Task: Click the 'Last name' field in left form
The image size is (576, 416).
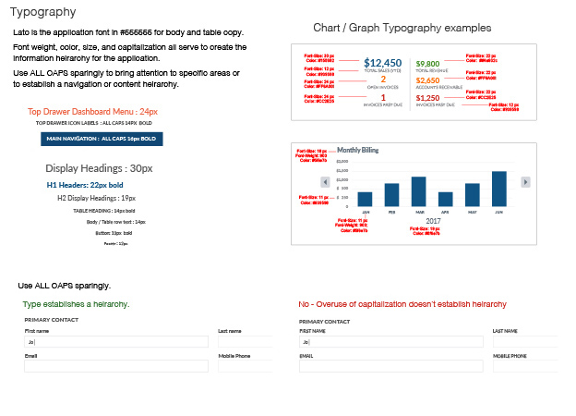Action: (245, 341)
